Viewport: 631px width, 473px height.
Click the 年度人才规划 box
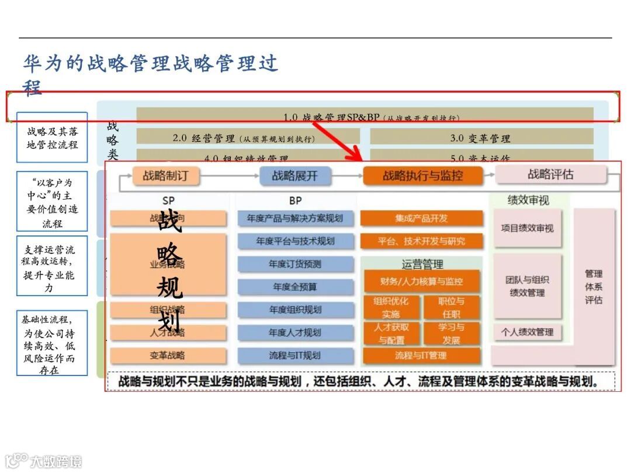(x=296, y=333)
